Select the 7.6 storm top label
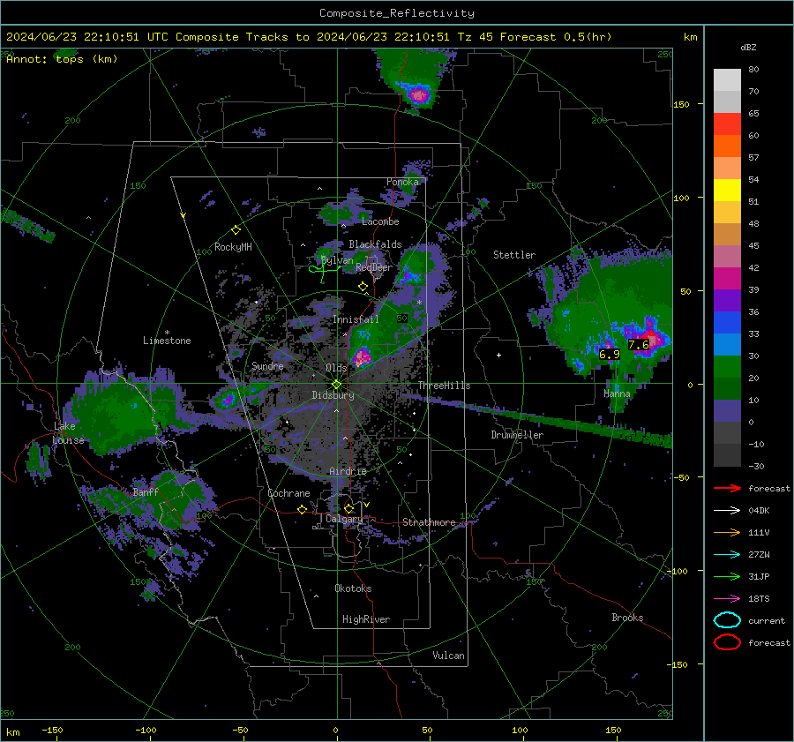Screen dimensions: 794x742 [639, 344]
